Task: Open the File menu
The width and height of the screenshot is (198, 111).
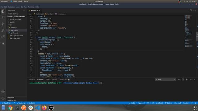Action: click(2, 7)
